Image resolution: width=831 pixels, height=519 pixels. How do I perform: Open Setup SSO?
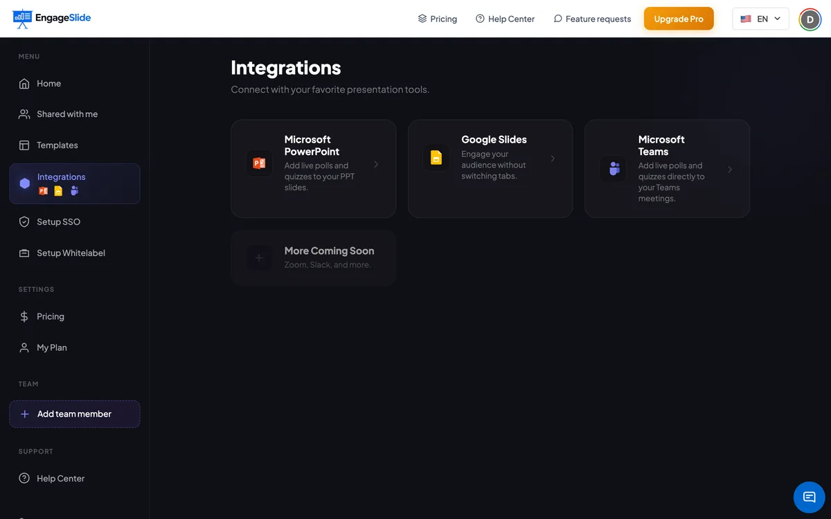75,222
